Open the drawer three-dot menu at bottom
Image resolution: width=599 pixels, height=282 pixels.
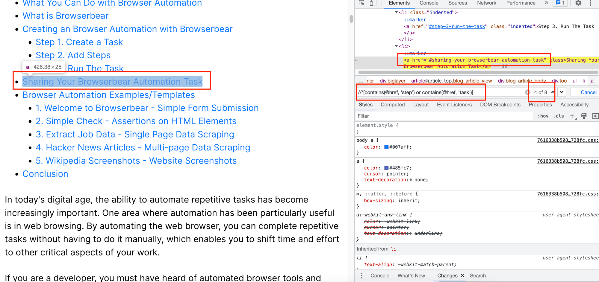pyautogui.click(x=361, y=276)
